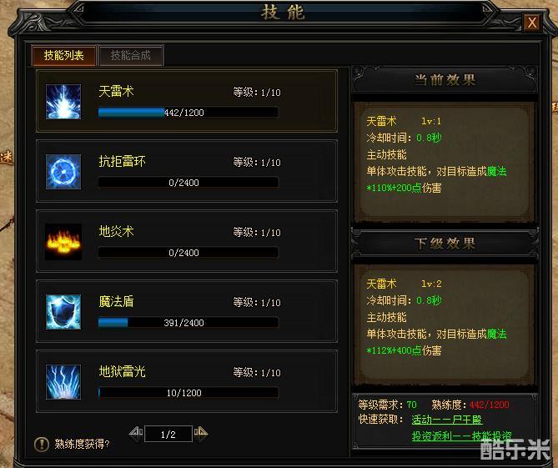The height and width of the screenshot is (468, 558).
Task: Select the 抗拒雷环 ring skill icon
Action: coord(63,172)
